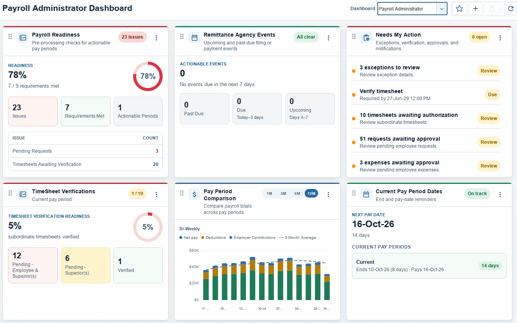The width and height of the screenshot is (517, 323).
Task: Click Review for 10 timesheets awaiting authorization
Action: pyautogui.click(x=489, y=118)
